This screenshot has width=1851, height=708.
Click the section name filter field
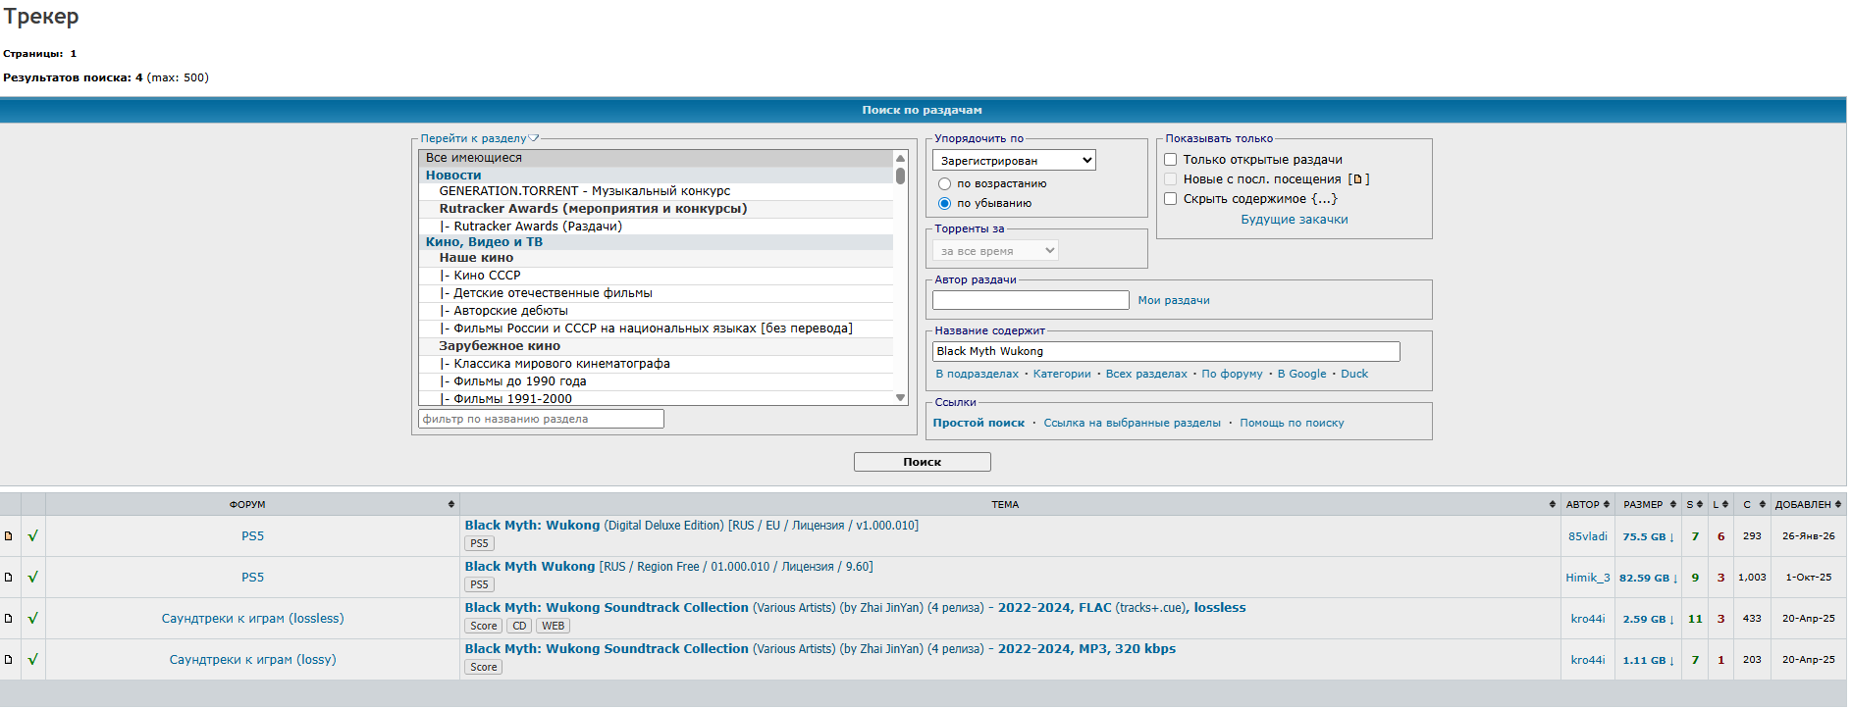[541, 419]
